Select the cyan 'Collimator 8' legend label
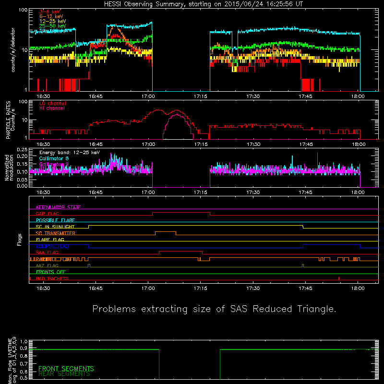Viewport: 384px width, 384px height. coord(54,158)
